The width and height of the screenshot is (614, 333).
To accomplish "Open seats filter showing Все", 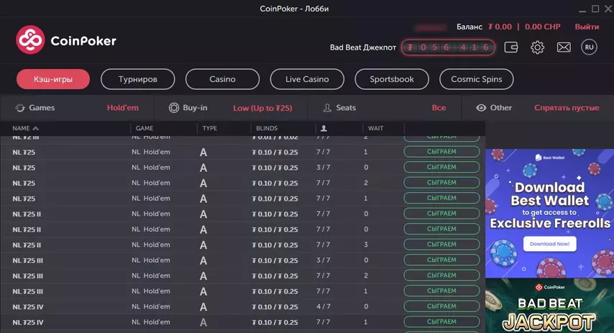I will point(439,108).
